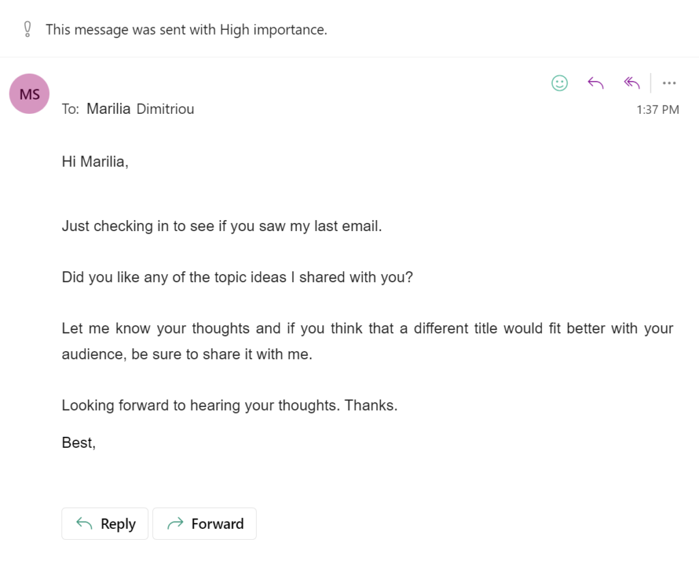Select the 1:37 PM timestamp
This screenshot has width=699, height=561.
pos(657,108)
